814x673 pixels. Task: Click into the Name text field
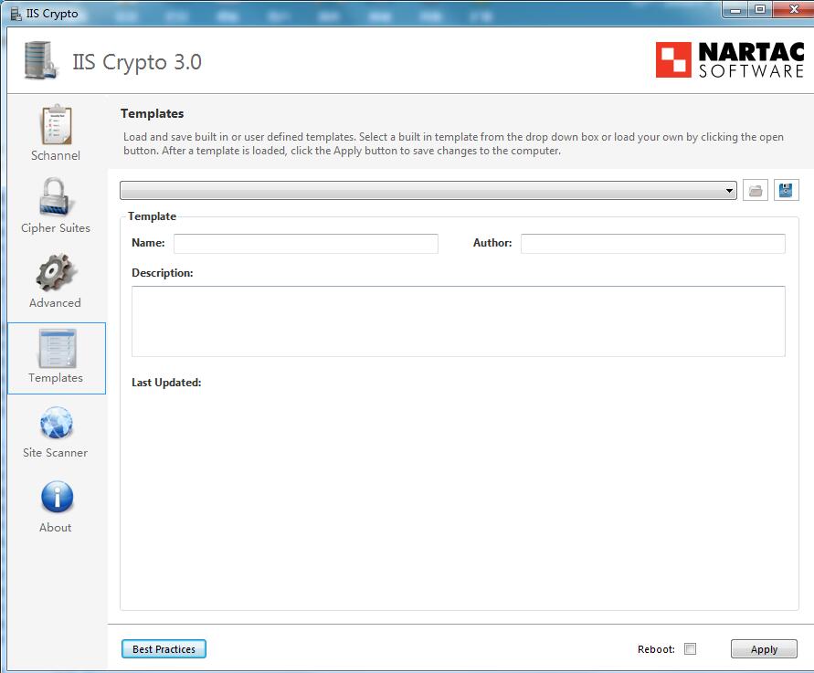click(305, 243)
